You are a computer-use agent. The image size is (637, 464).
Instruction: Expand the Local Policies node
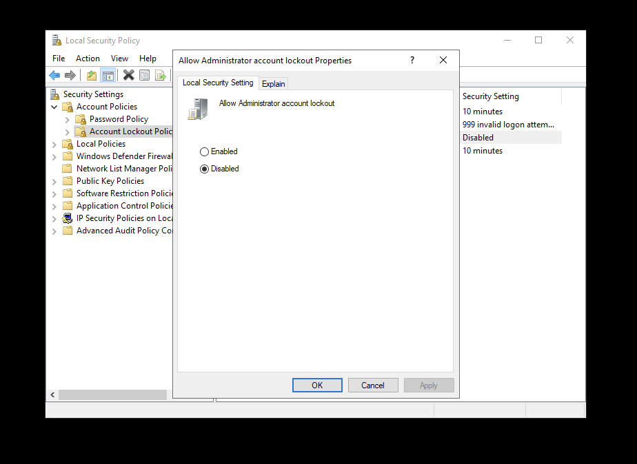[54, 144]
